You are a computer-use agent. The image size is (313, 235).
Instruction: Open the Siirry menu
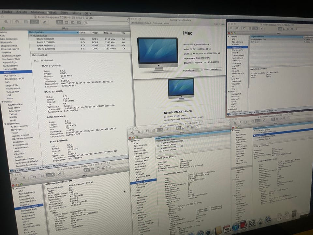[x=64, y=13]
